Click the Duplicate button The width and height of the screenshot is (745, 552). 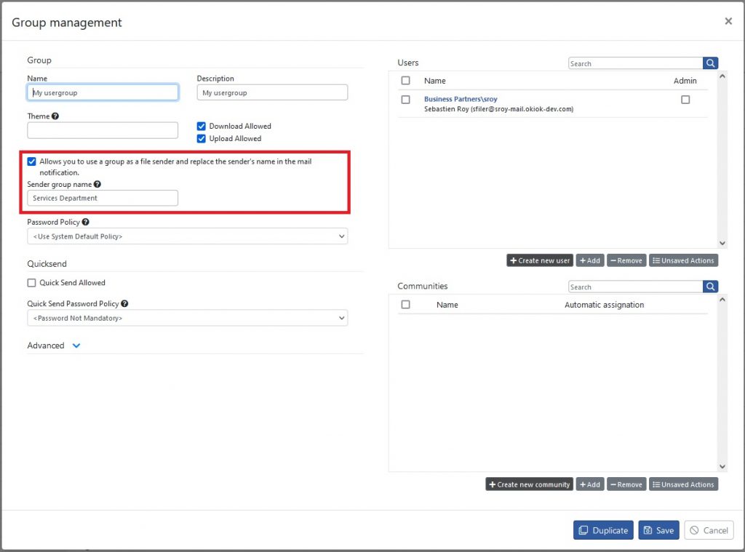603,530
